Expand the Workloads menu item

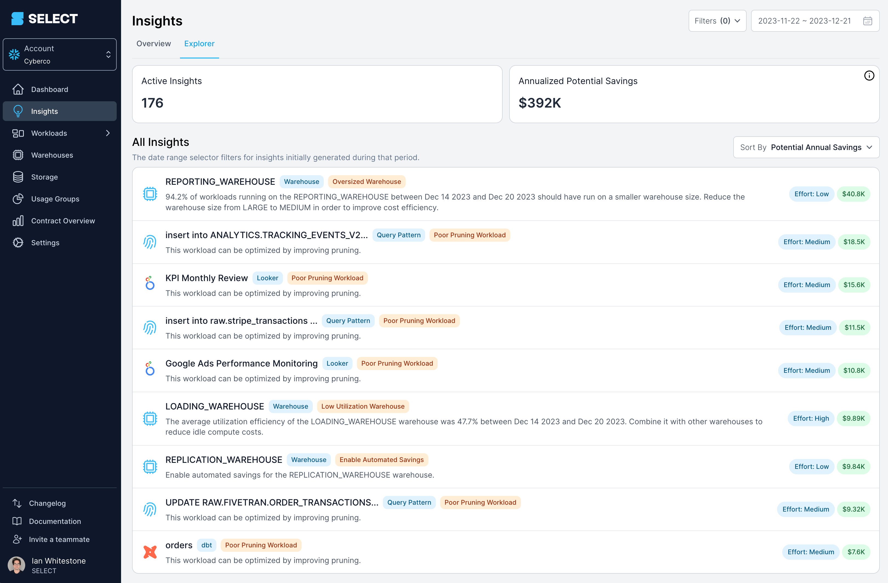tap(108, 133)
